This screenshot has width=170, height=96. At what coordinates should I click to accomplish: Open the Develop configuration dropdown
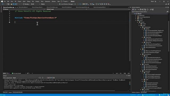27,4
